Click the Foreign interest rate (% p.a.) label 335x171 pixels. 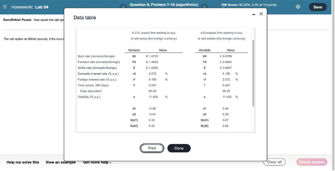pos(97,80)
